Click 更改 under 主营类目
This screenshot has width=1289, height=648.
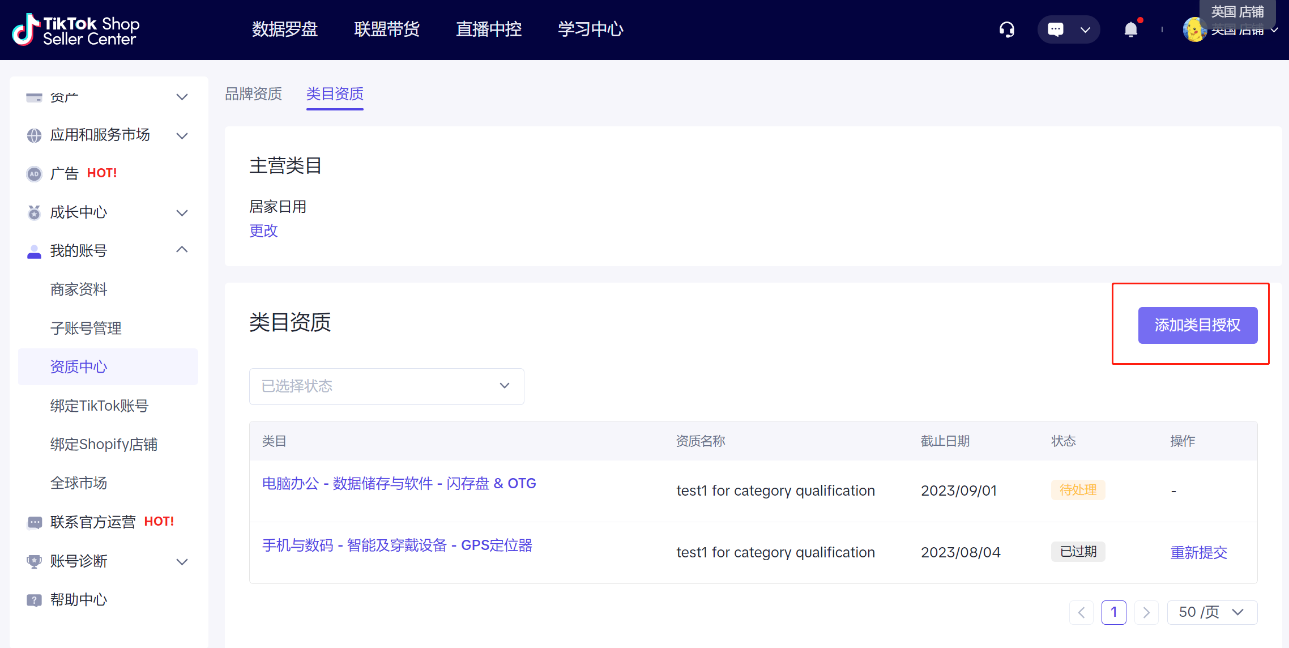pyautogui.click(x=263, y=231)
